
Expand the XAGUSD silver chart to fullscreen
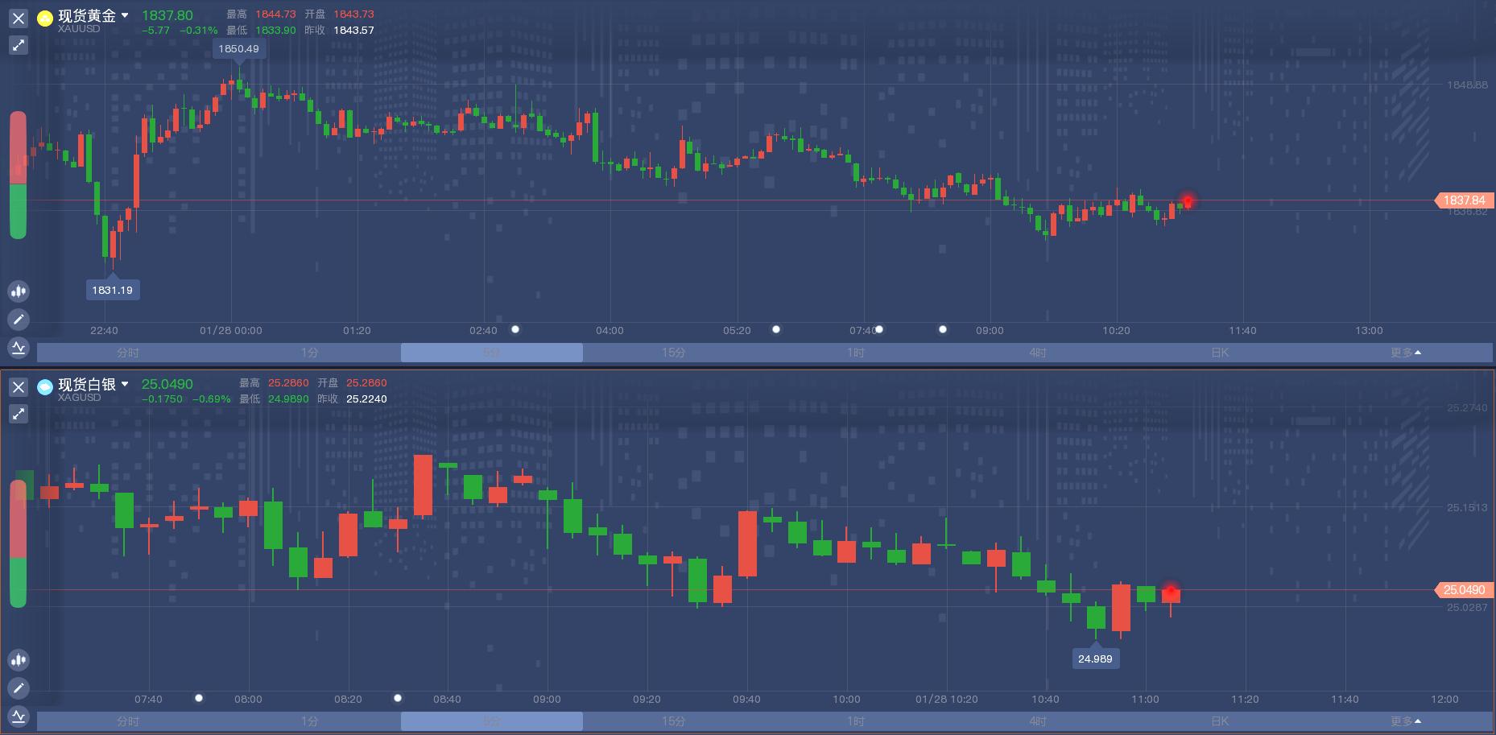click(19, 414)
